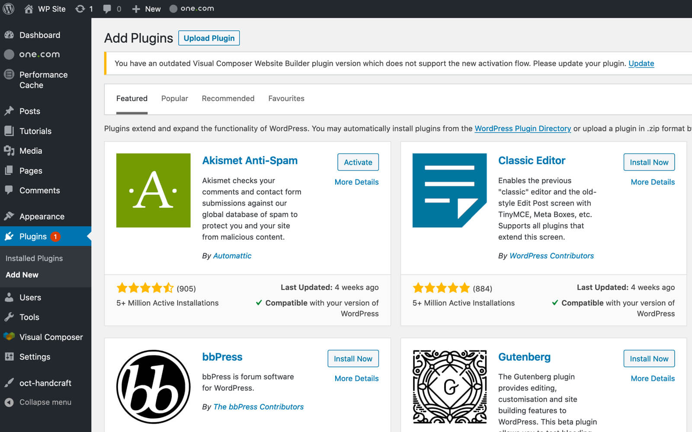
Task: Open Installed Plugins submenu item
Action: coord(34,258)
